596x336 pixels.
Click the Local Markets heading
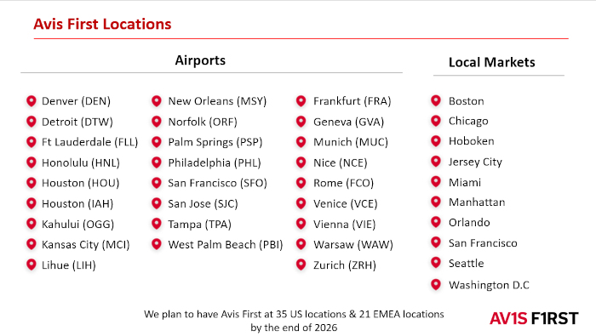(x=492, y=62)
